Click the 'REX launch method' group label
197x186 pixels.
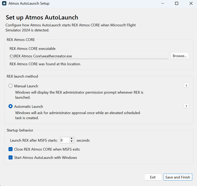[22, 76]
